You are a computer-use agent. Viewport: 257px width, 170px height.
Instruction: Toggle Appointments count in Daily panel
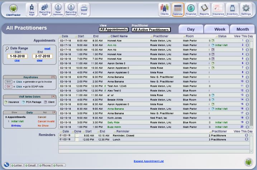pyautogui.click(x=15, y=117)
